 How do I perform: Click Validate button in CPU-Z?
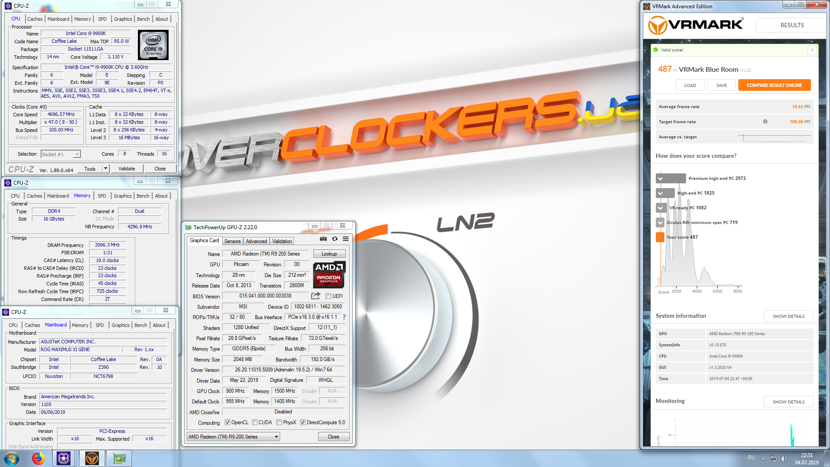coord(127,169)
